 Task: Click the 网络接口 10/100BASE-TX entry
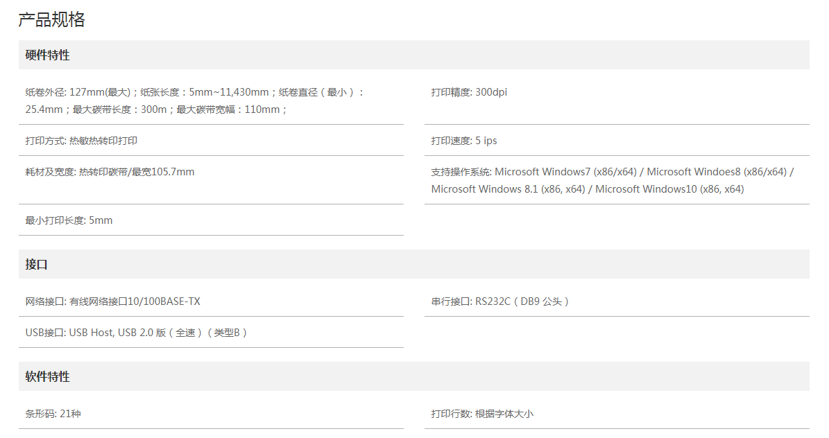click(112, 301)
